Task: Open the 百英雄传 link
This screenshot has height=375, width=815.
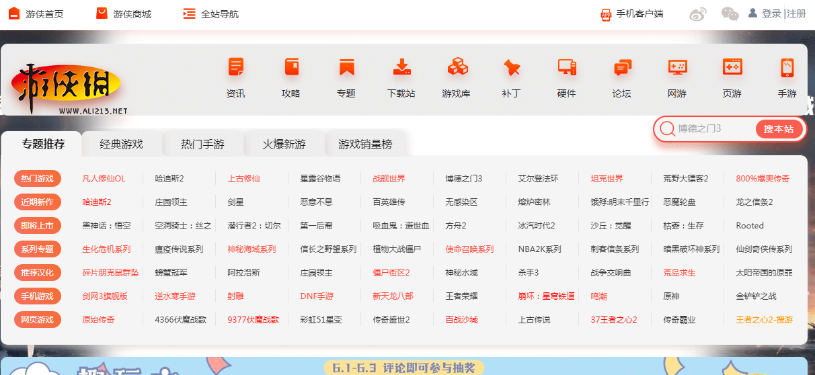Action: [x=389, y=202]
